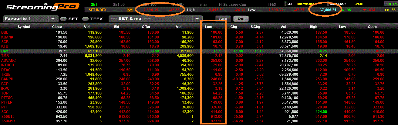Select the PTTGC symbol

(7, 98)
